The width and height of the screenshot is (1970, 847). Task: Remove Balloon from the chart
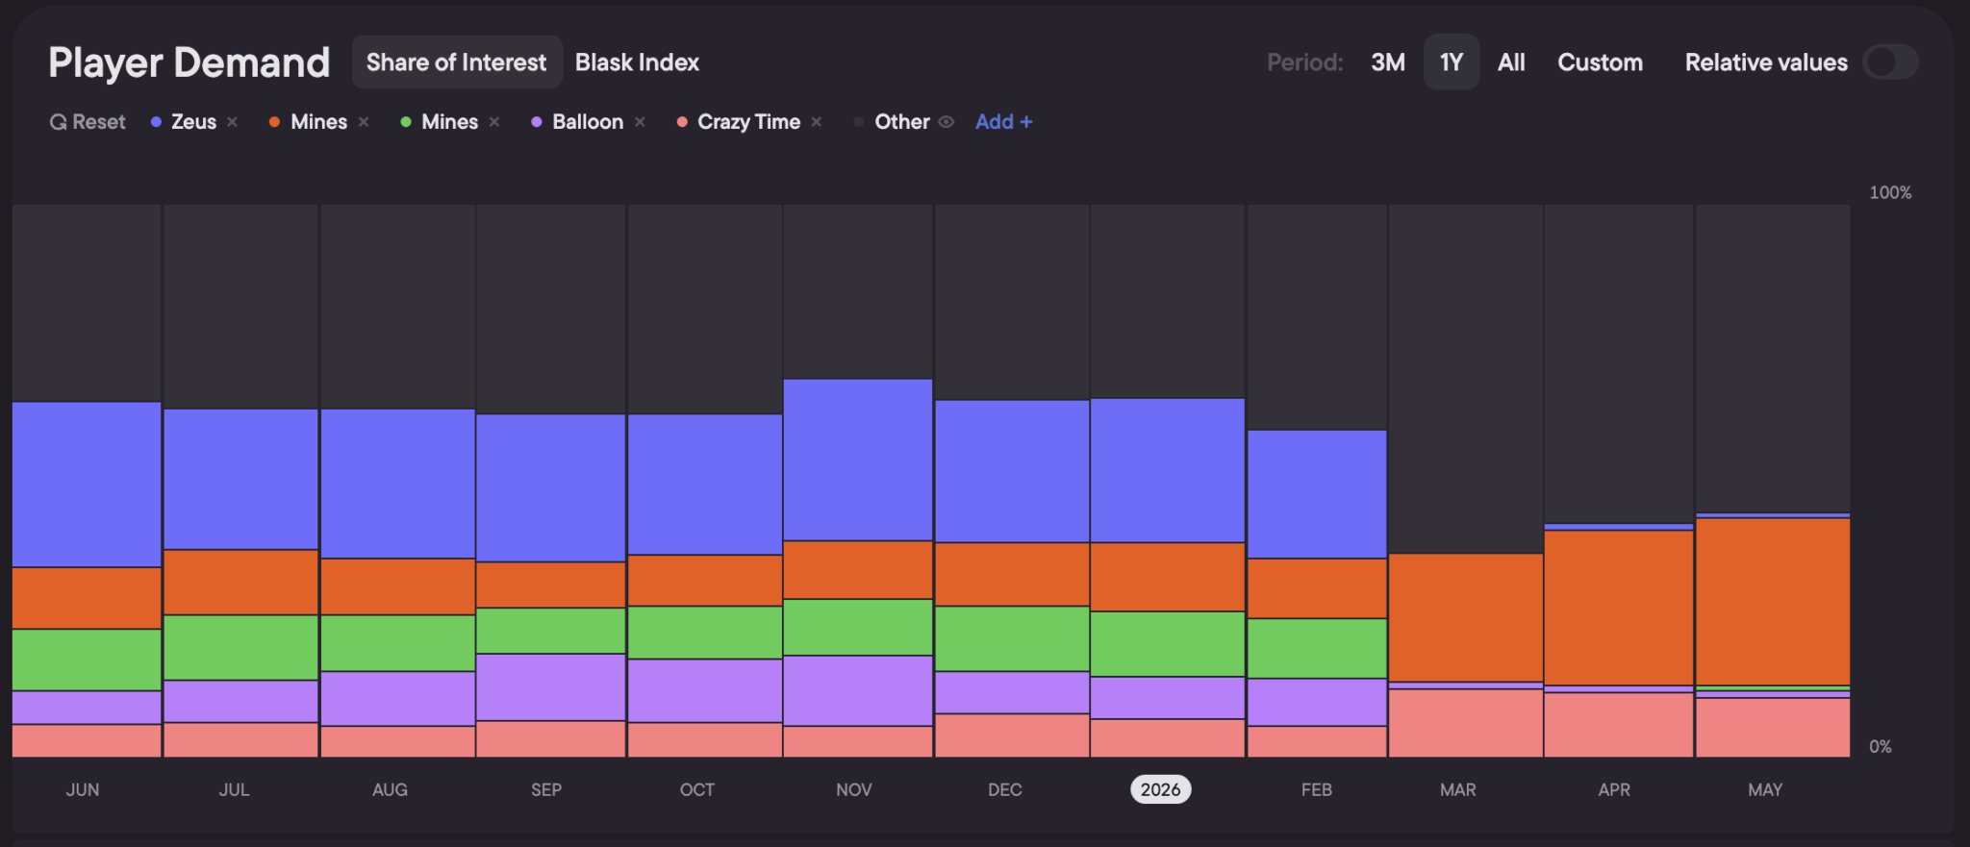pyautogui.click(x=640, y=122)
